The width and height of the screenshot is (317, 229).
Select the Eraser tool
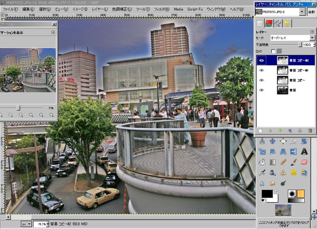304,162
